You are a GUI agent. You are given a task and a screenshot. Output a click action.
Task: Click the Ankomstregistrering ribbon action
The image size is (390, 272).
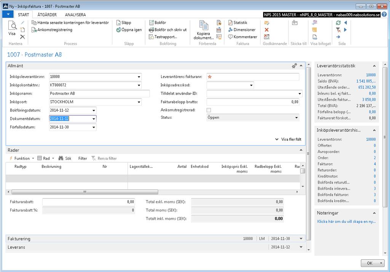(52, 30)
